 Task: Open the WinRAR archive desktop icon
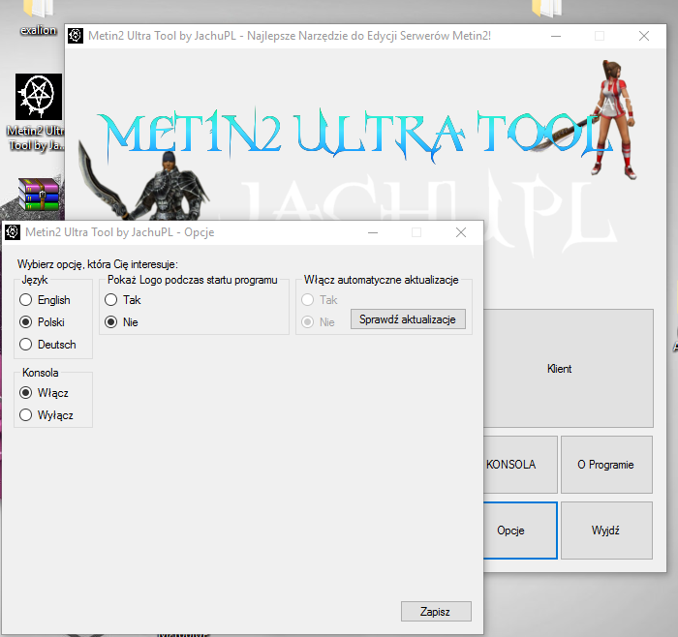(39, 194)
